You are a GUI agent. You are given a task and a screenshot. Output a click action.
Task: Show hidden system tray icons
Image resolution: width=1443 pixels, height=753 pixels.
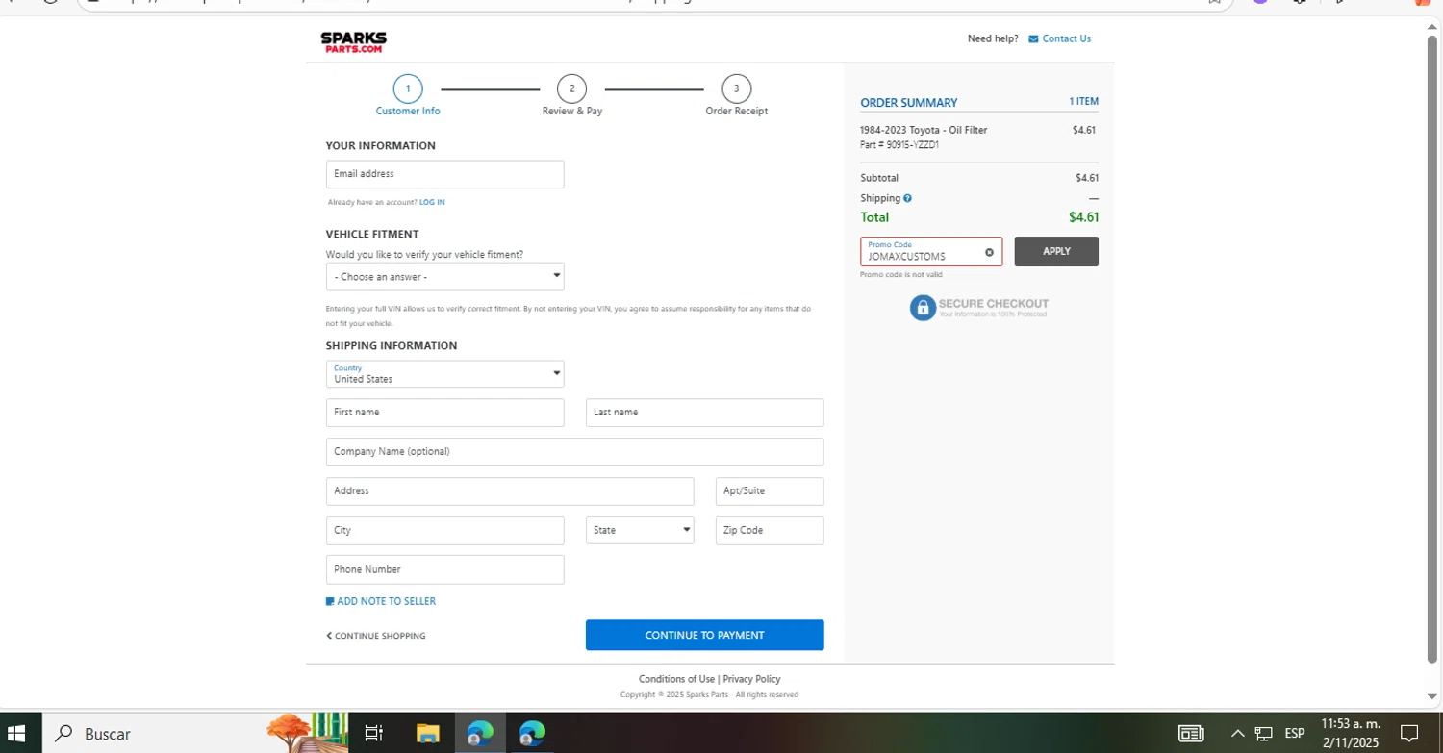pos(1237,734)
